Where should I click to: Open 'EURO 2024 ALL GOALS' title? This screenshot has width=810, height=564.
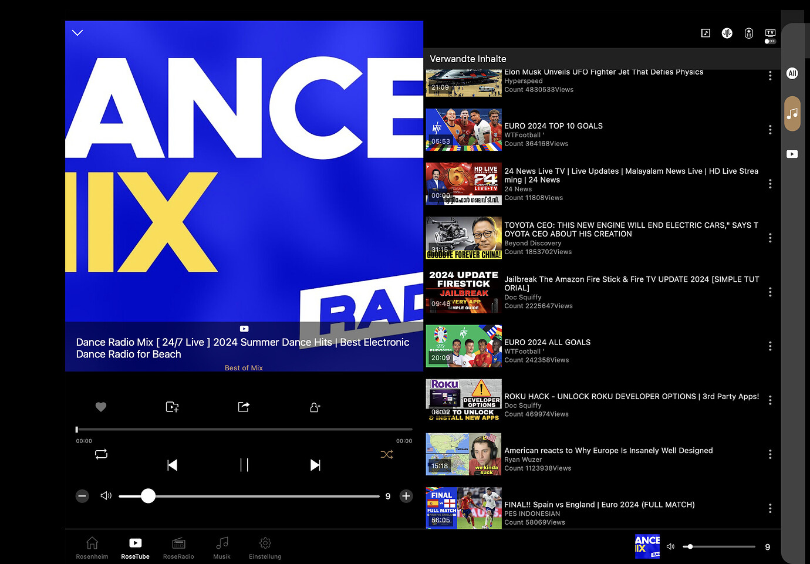(x=548, y=342)
